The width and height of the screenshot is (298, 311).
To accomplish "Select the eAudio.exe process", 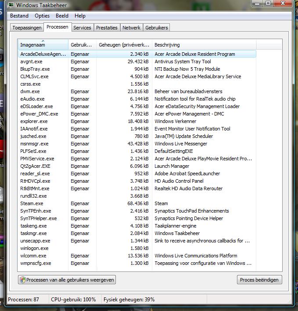I will [137, 99].
